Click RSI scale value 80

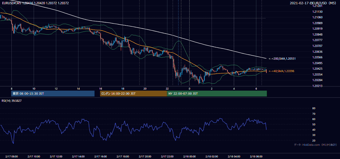point(314,108)
